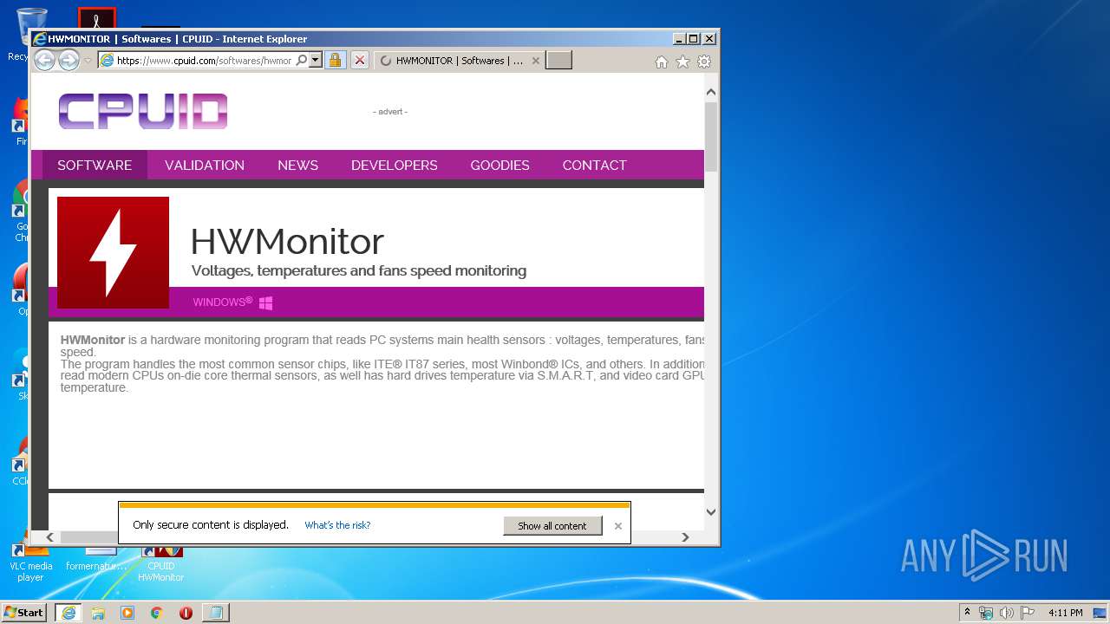This screenshot has height=624, width=1110.
Task: Launch Google Chrome from the taskbar
Action: pos(157,613)
